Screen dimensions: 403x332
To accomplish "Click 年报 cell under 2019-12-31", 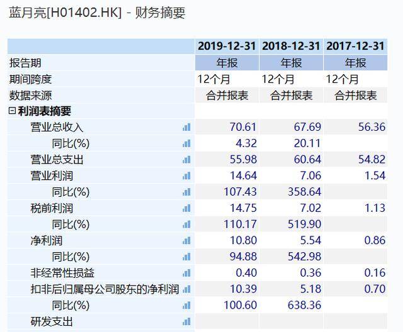I will pyautogui.click(x=227, y=63).
